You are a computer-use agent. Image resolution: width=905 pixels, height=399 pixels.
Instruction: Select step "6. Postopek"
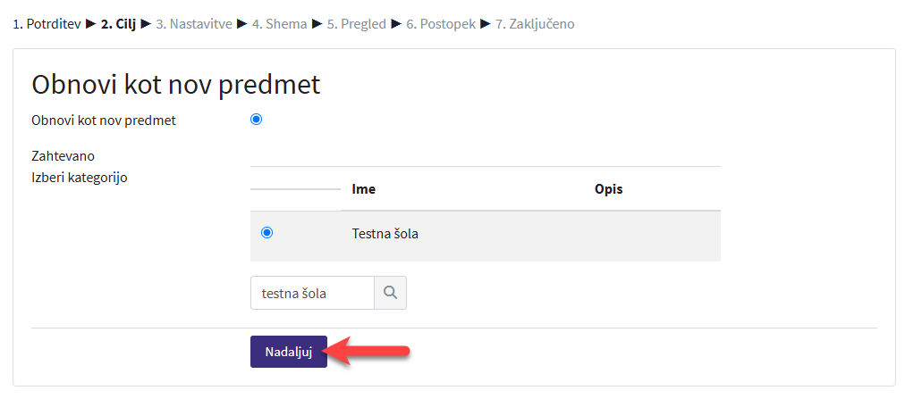click(x=441, y=24)
